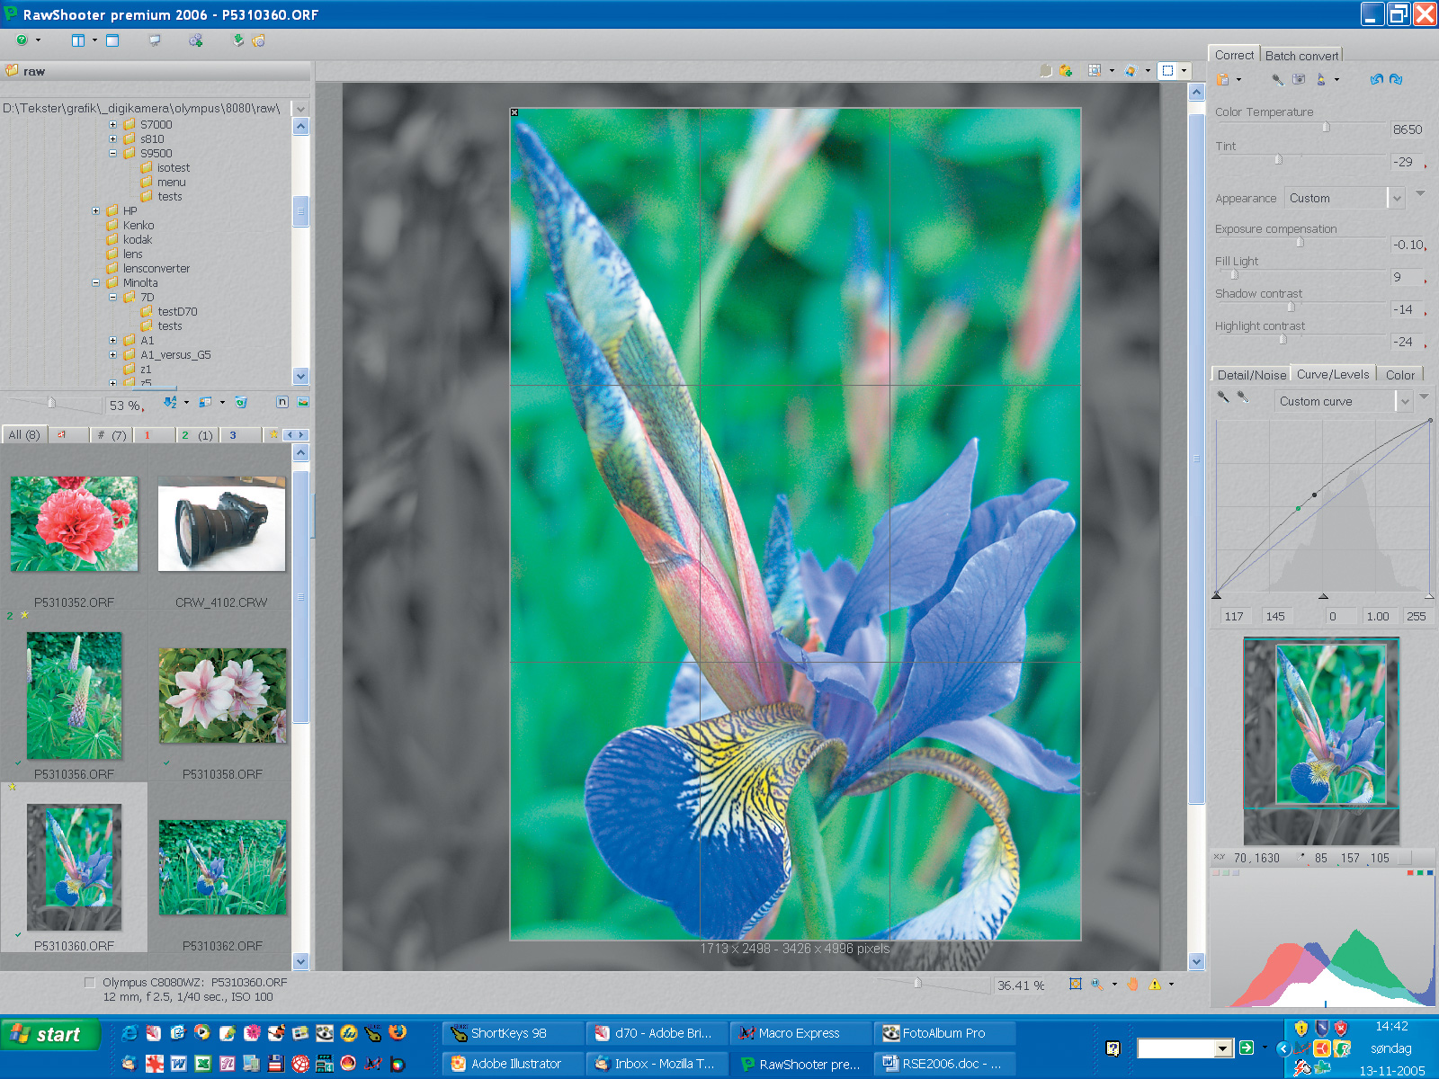This screenshot has width=1439, height=1079.
Task: Open the Detail/Noise tab
Action: click(1251, 375)
